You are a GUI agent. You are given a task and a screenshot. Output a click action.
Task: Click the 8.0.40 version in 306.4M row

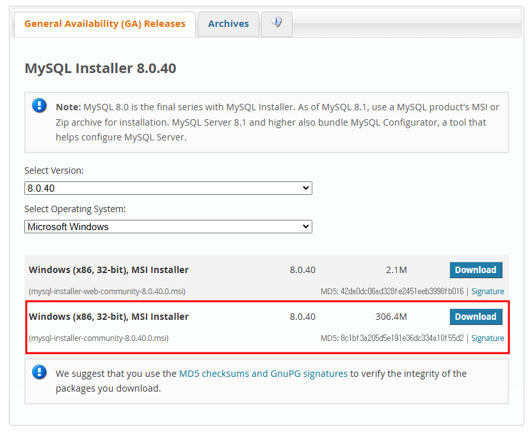tap(303, 317)
